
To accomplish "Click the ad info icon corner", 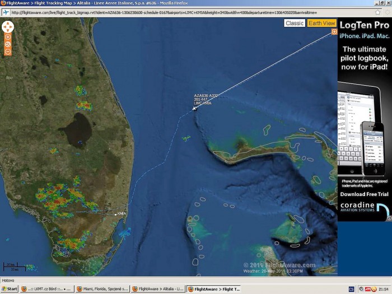I will (x=390, y=218).
